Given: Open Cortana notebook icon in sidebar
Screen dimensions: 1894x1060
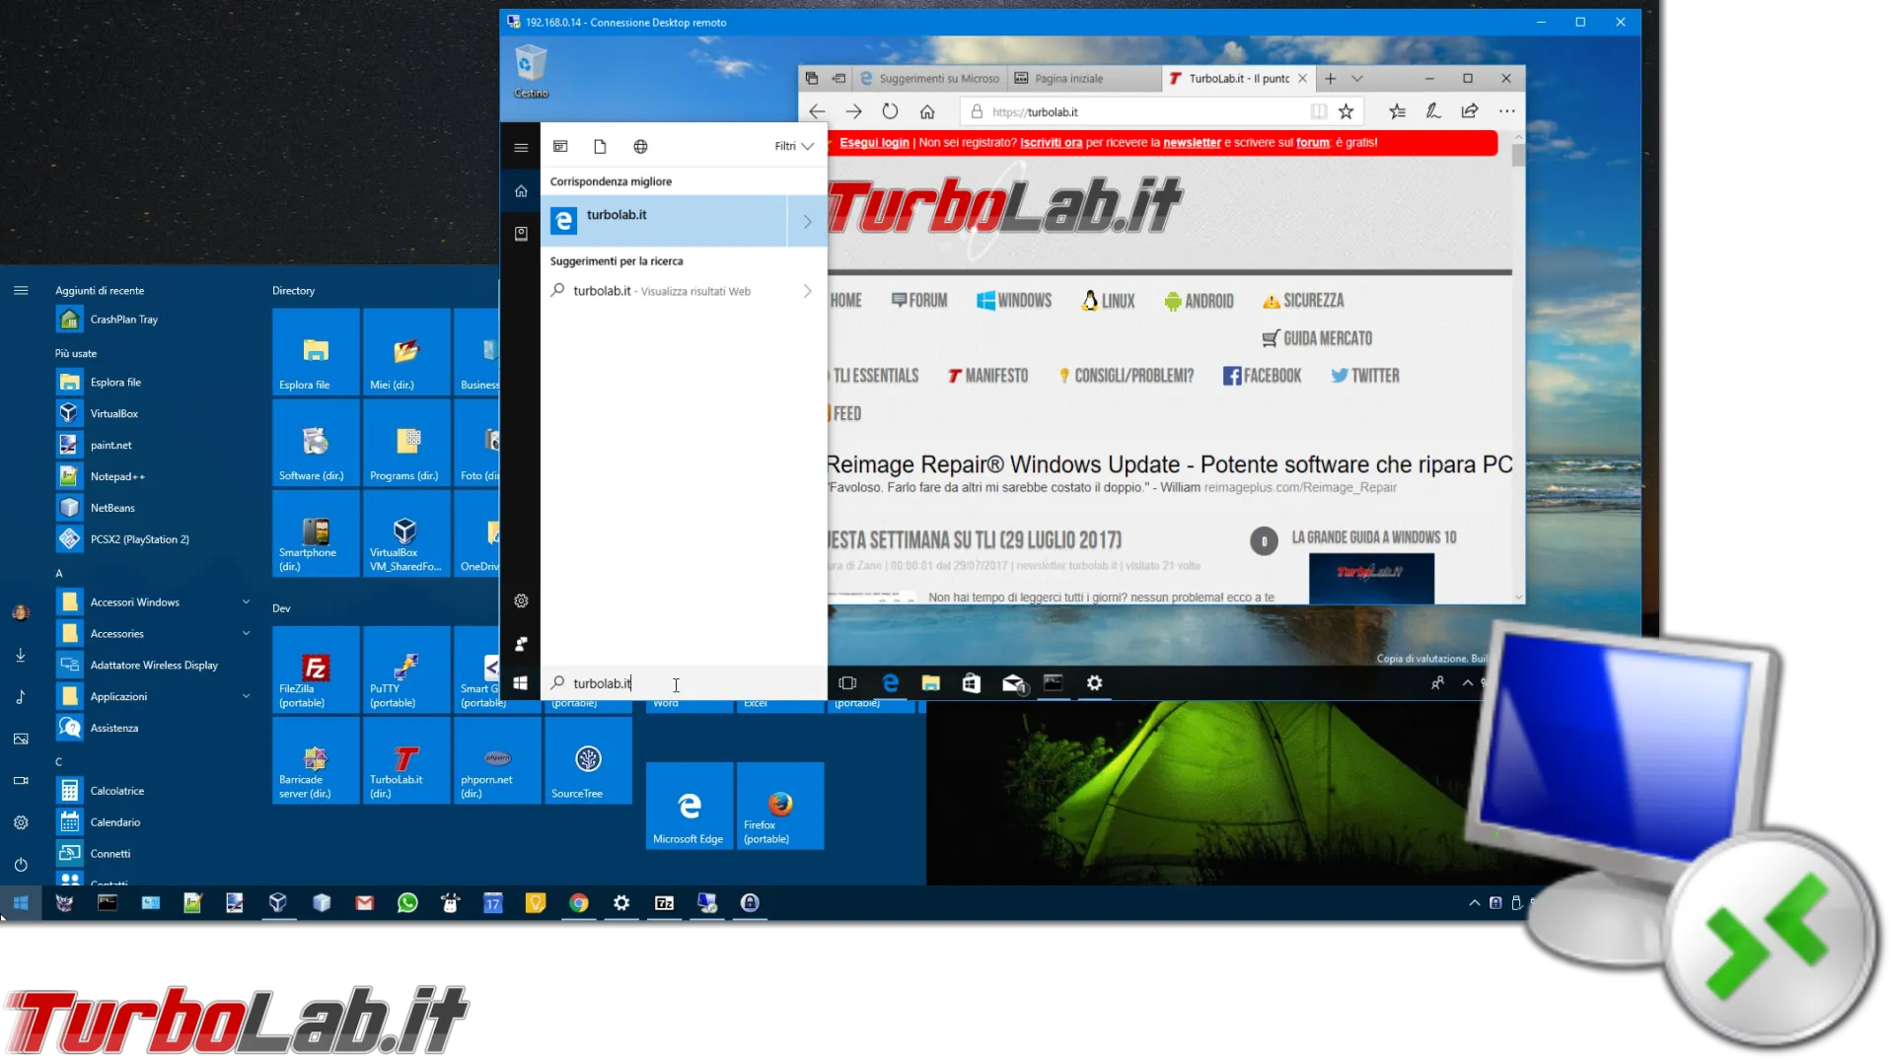Looking at the screenshot, I should 521,234.
